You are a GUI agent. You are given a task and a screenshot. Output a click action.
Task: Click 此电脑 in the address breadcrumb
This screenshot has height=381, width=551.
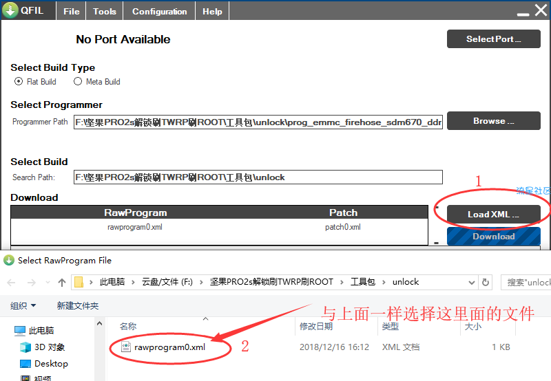pyautogui.click(x=112, y=282)
